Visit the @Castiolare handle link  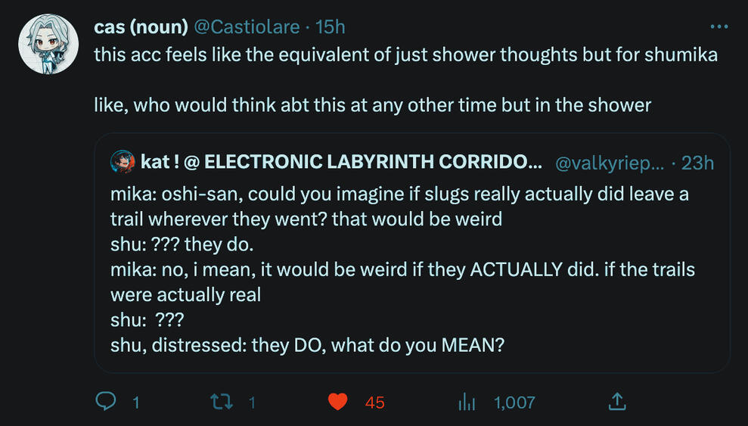click(x=247, y=27)
